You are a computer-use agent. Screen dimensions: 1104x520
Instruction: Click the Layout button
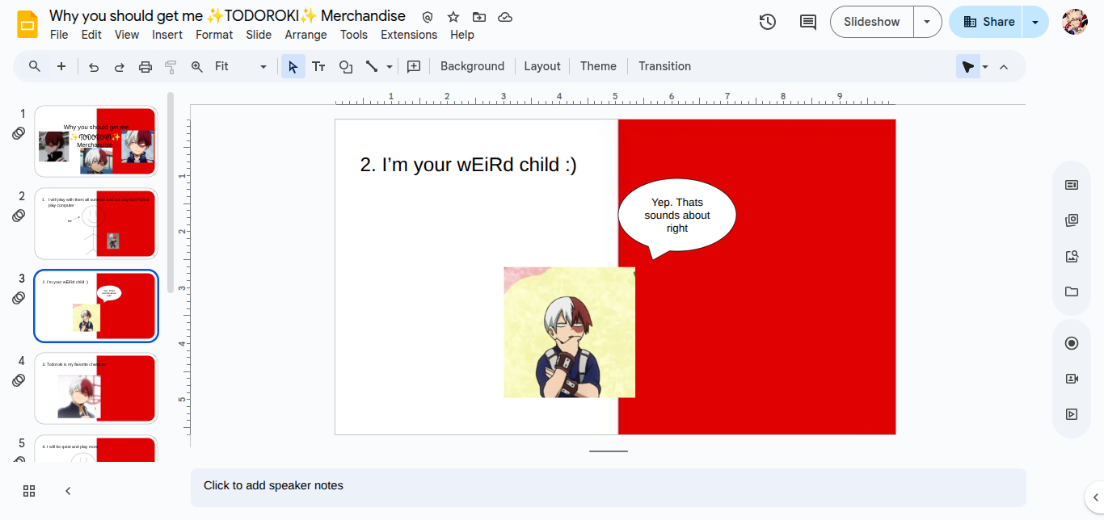(542, 66)
